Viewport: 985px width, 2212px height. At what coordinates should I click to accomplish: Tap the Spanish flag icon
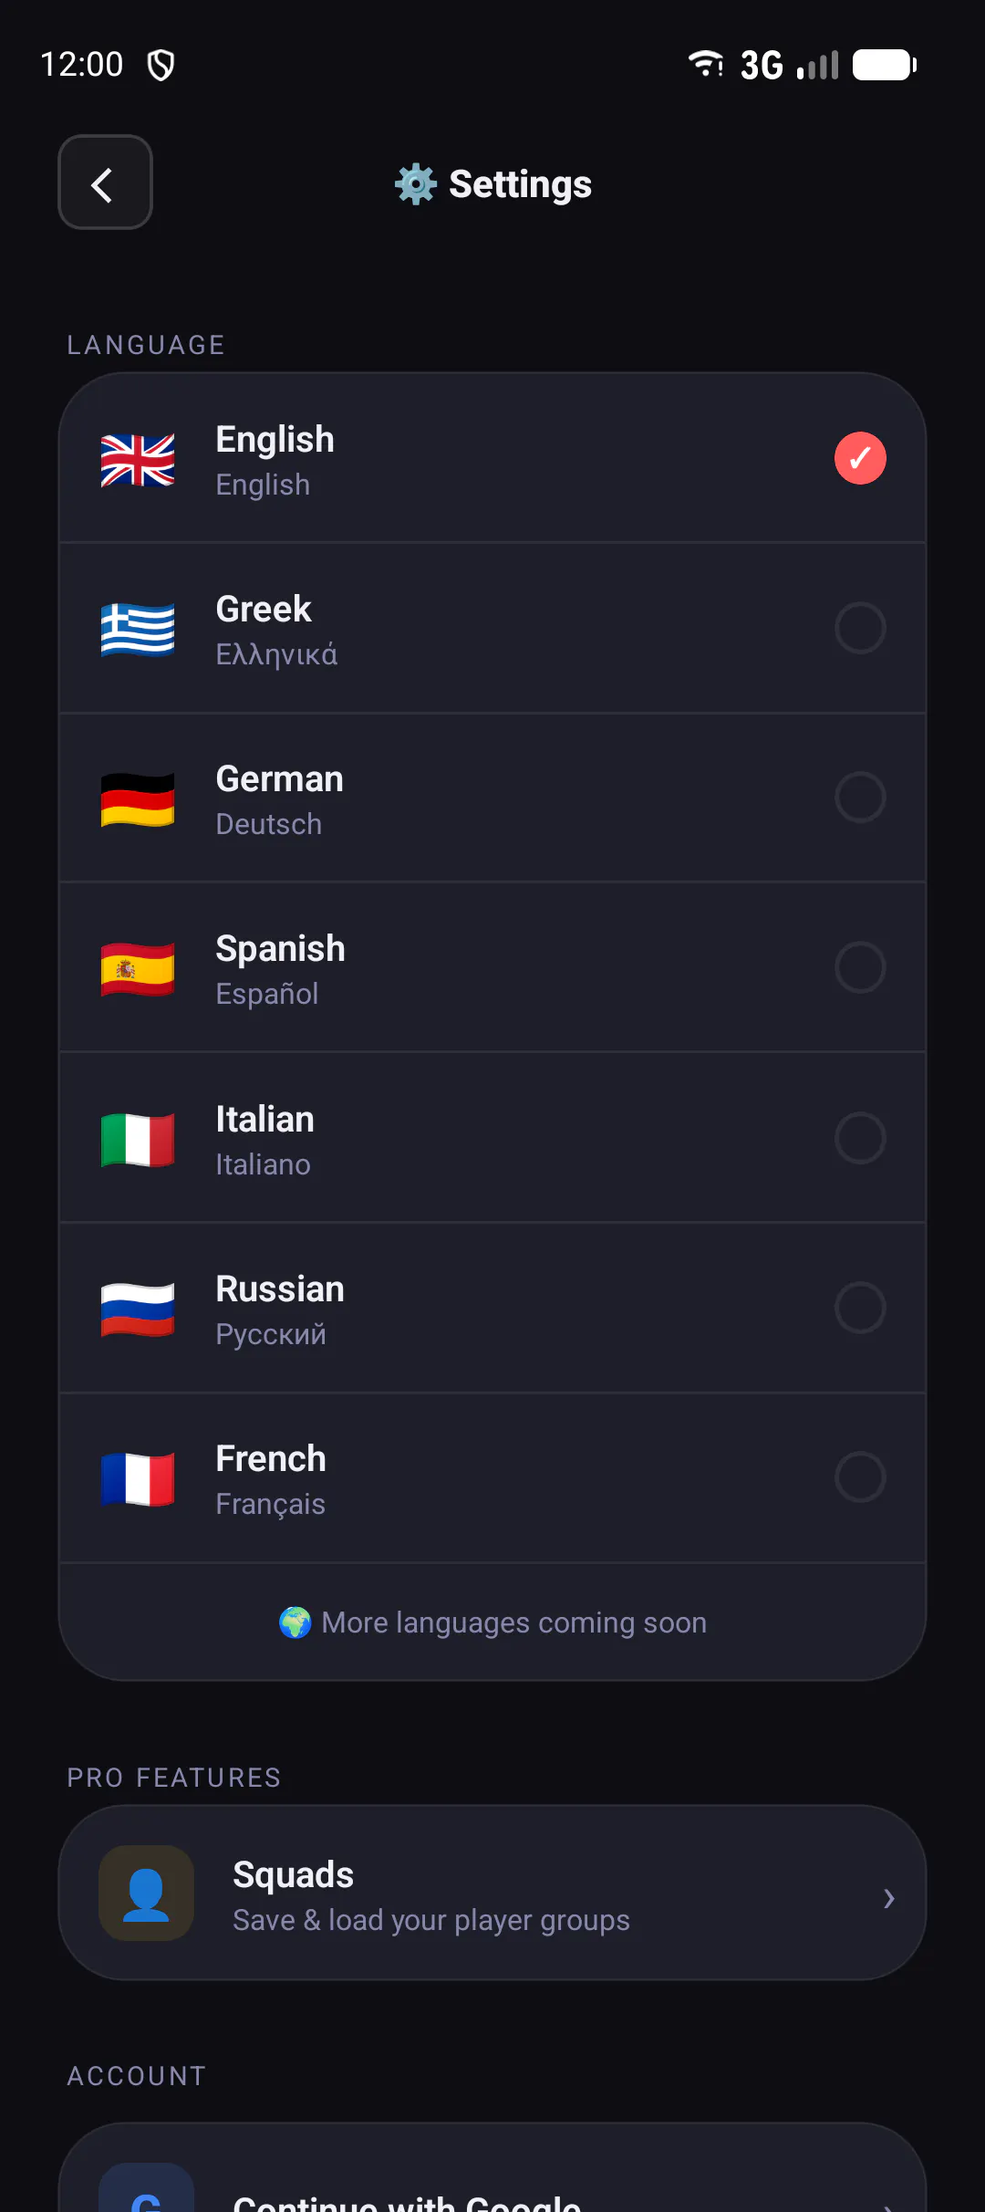click(138, 969)
